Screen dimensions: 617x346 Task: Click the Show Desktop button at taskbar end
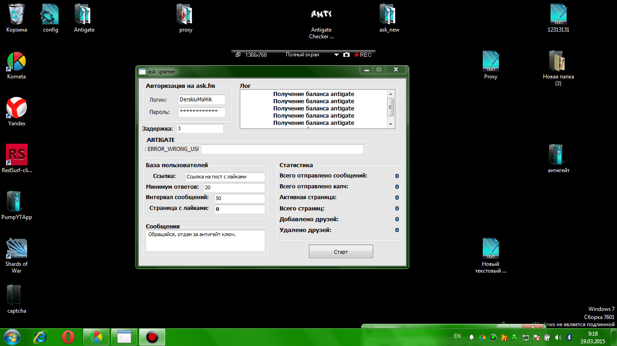click(613, 337)
